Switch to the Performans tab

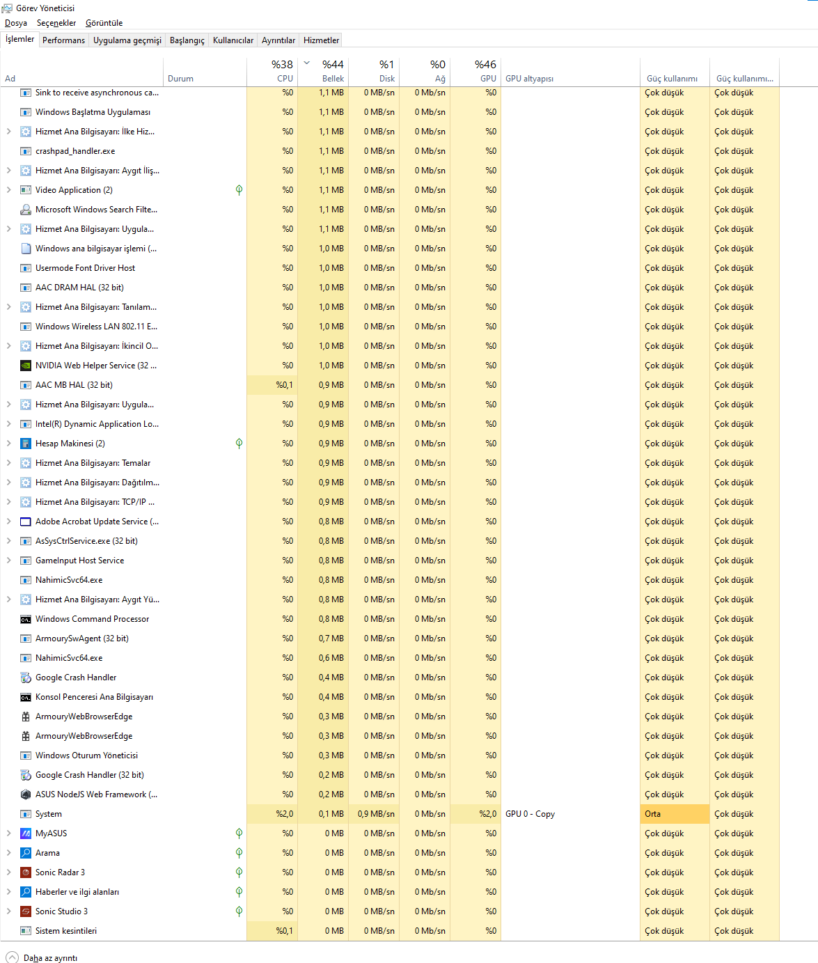click(x=63, y=40)
